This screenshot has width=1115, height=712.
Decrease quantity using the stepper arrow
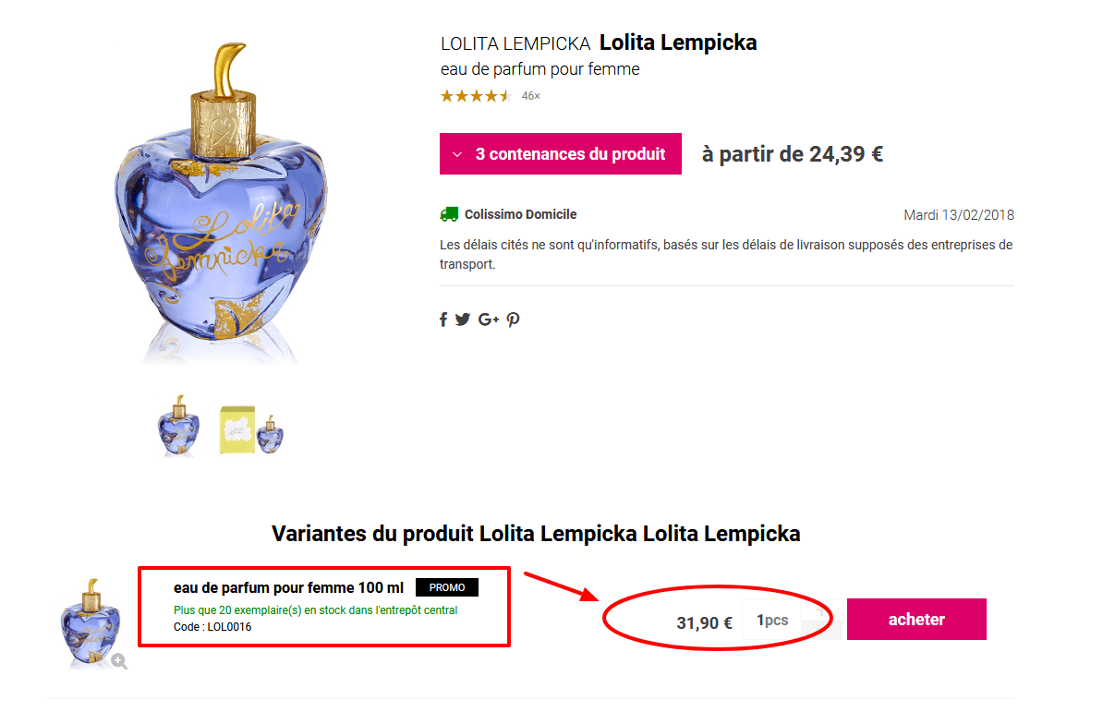[820, 629]
